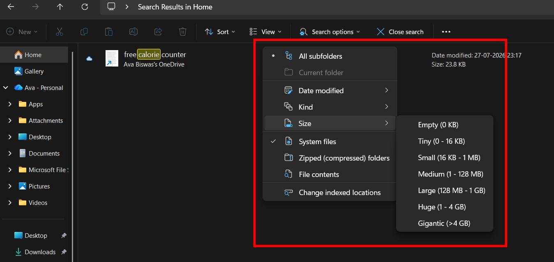Expand the Attachments folder chevron
Viewport: 554px width, 262px height.
coord(10,121)
